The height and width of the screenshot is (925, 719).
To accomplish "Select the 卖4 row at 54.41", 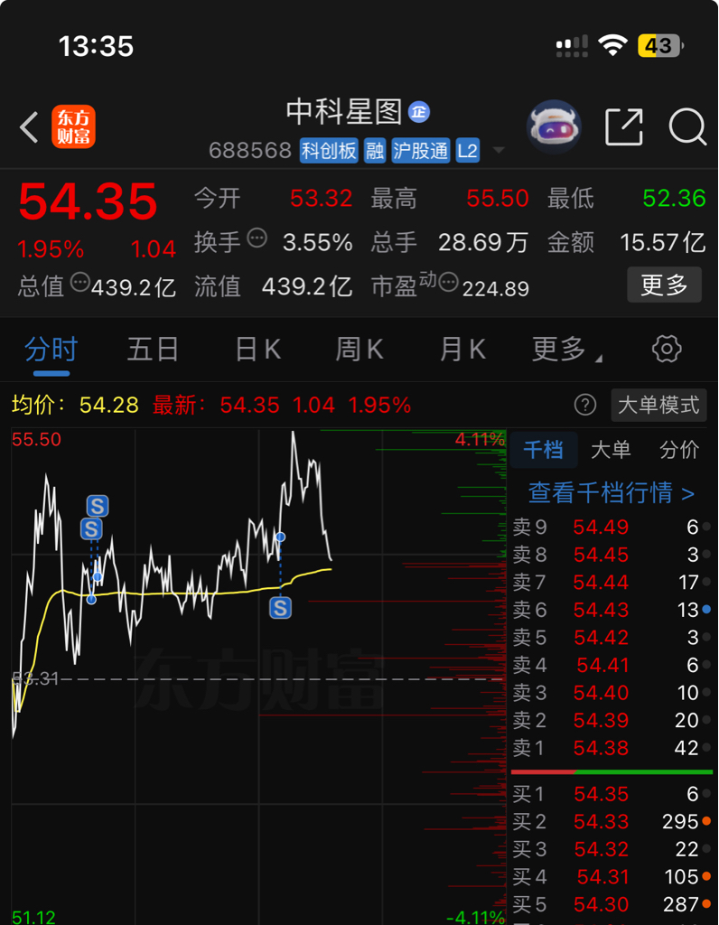I will coord(612,666).
